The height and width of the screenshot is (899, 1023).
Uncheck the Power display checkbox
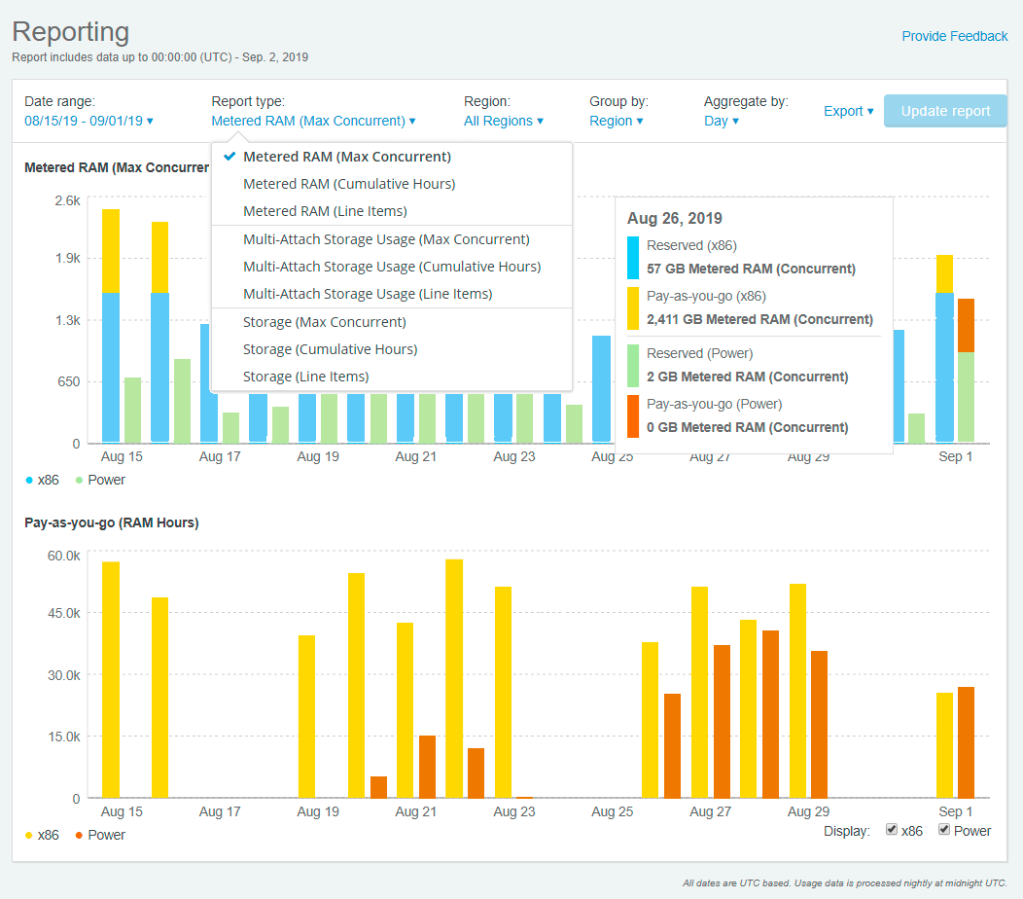coord(942,830)
